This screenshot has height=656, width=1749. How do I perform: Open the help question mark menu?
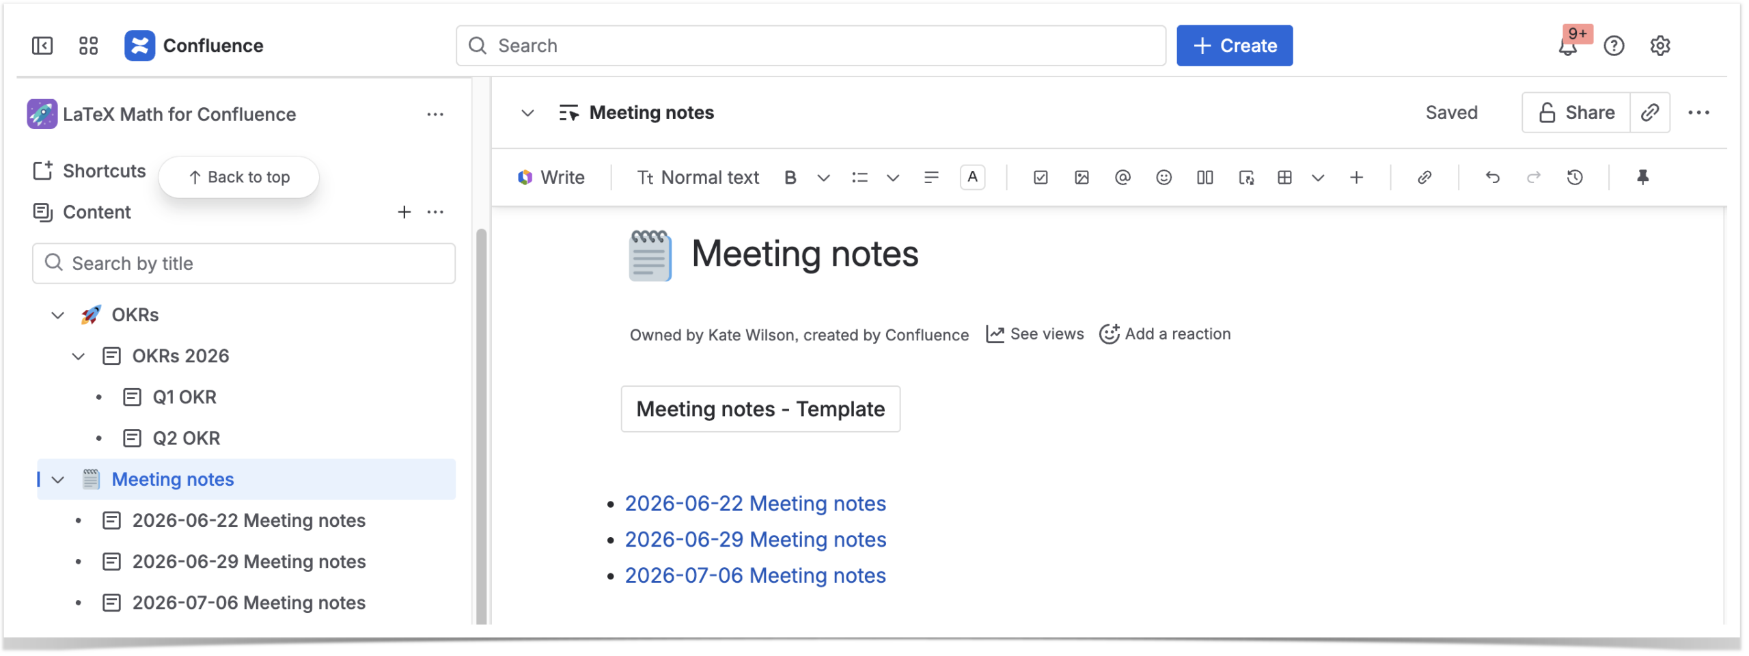point(1614,46)
